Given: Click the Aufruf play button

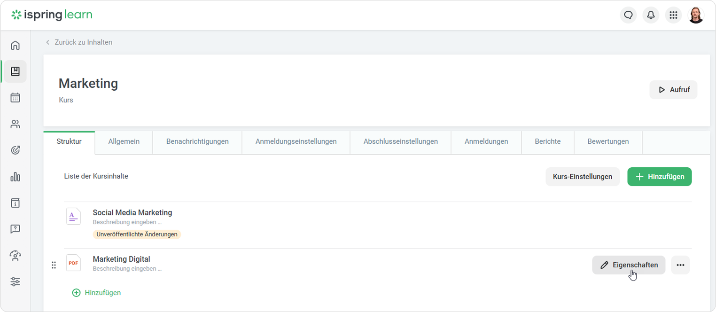Looking at the screenshot, I should click(673, 90).
